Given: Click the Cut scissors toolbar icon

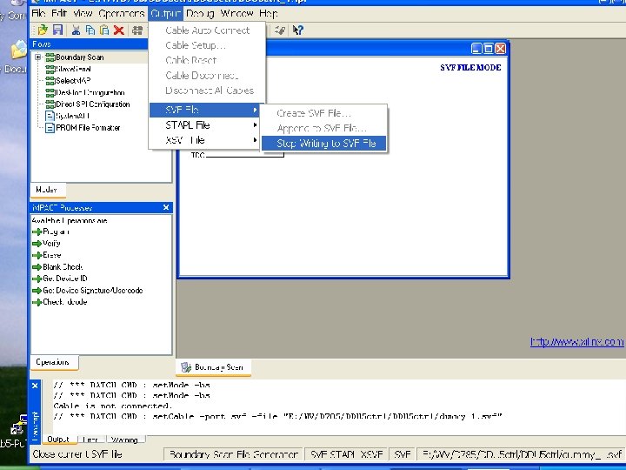Looking at the screenshot, I should pyautogui.click(x=76, y=30).
